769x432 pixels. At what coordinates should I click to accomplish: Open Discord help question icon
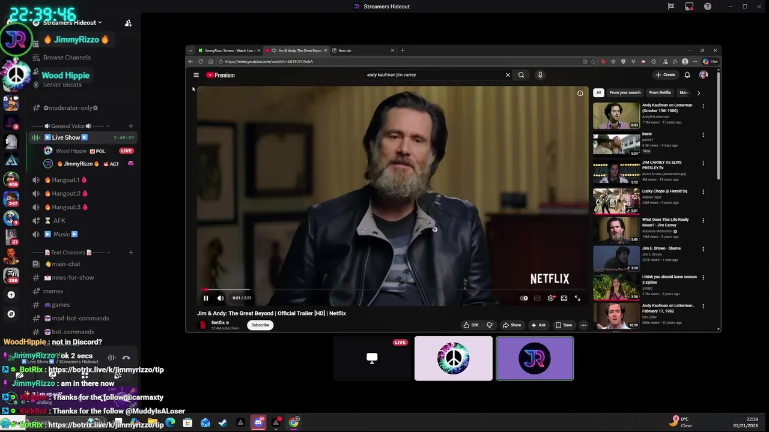point(708,7)
